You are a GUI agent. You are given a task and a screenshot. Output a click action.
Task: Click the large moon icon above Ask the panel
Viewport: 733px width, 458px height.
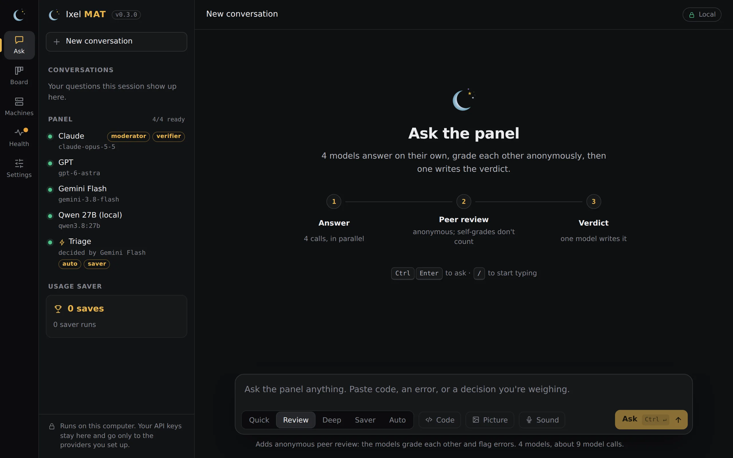[x=464, y=100]
